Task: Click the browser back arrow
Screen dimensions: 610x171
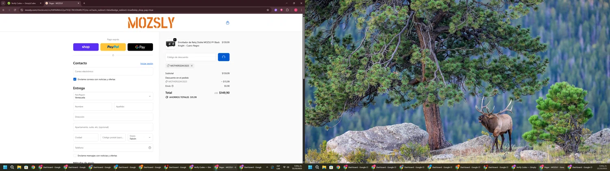Action: [3, 10]
